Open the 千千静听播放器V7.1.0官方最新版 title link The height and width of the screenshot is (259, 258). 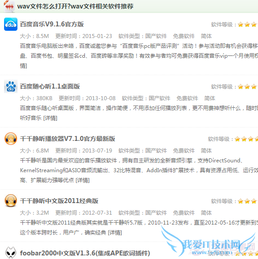pos(68,139)
